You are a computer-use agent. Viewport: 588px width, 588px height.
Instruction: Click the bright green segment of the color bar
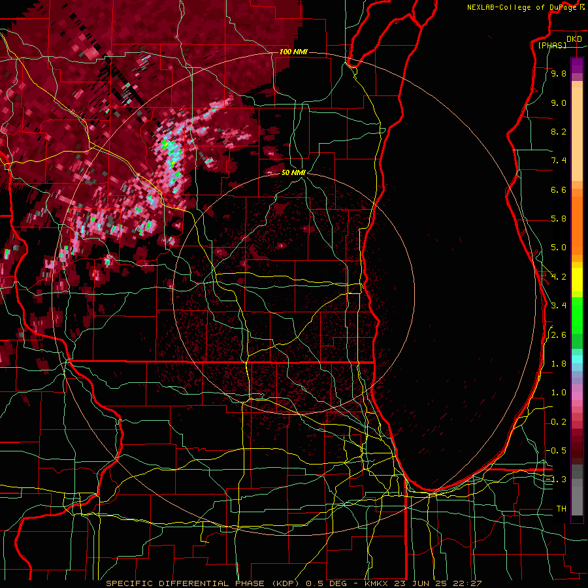pyautogui.click(x=577, y=316)
